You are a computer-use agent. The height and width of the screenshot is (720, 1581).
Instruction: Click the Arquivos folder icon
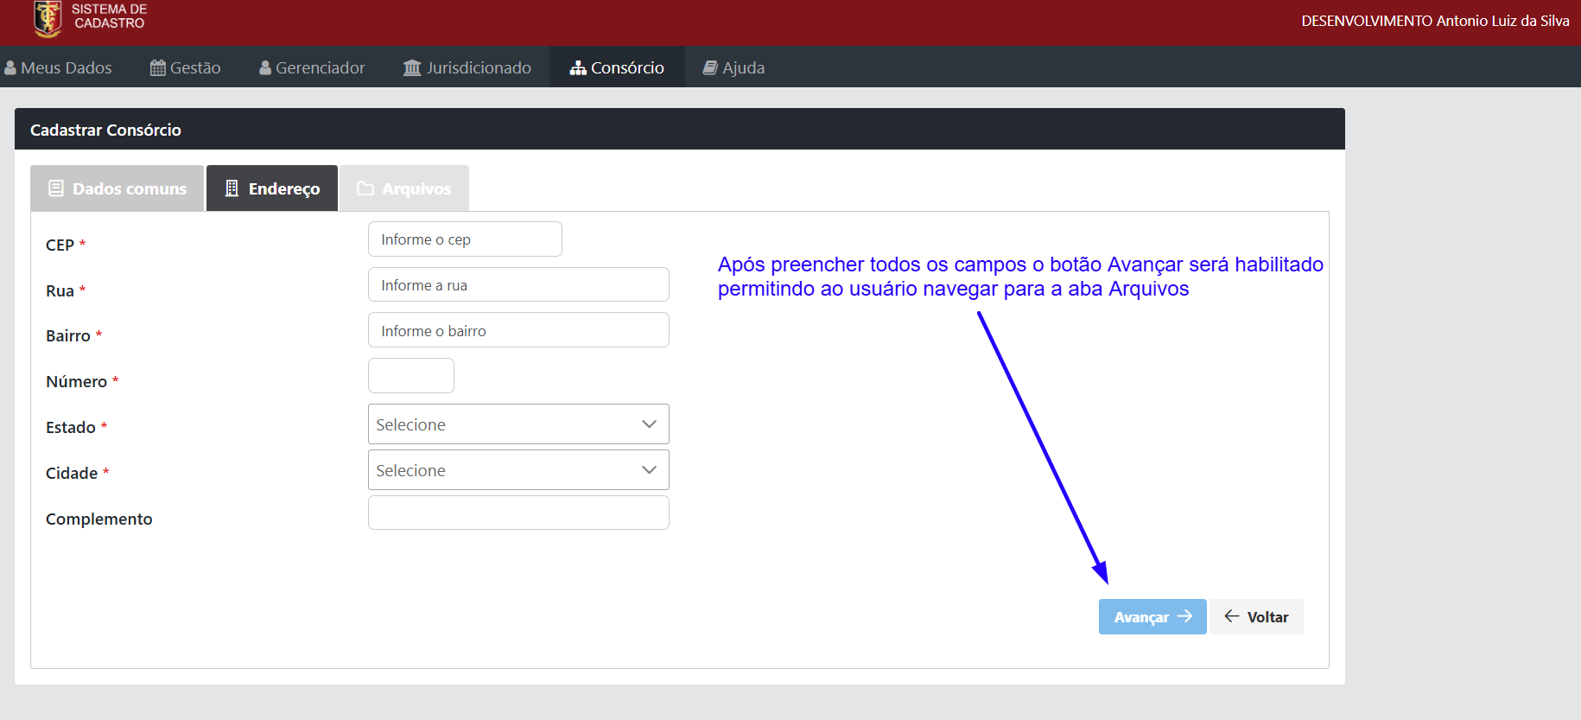(x=365, y=188)
